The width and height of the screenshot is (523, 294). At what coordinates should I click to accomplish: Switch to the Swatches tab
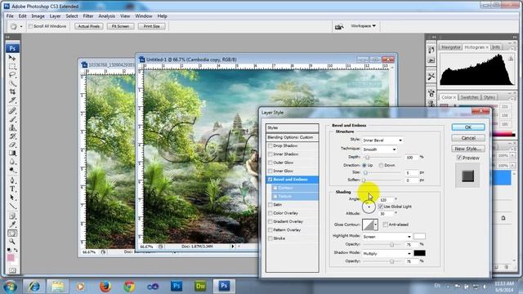(469, 97)
